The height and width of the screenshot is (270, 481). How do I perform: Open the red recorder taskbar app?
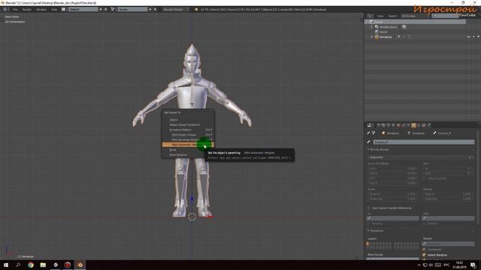click(68, 265)
